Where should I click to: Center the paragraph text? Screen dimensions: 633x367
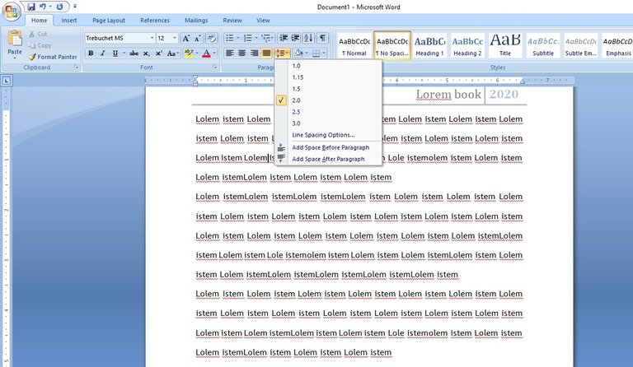tap(241, 53)
